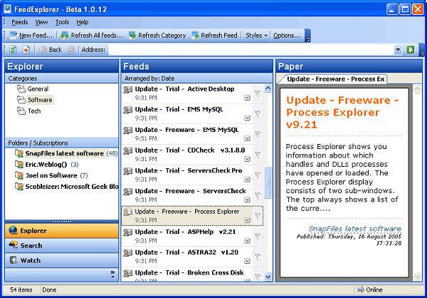Flag the ASPHelp v2.21 item
The height and width of the screenshot is (298, 427).
coord(258,236)
